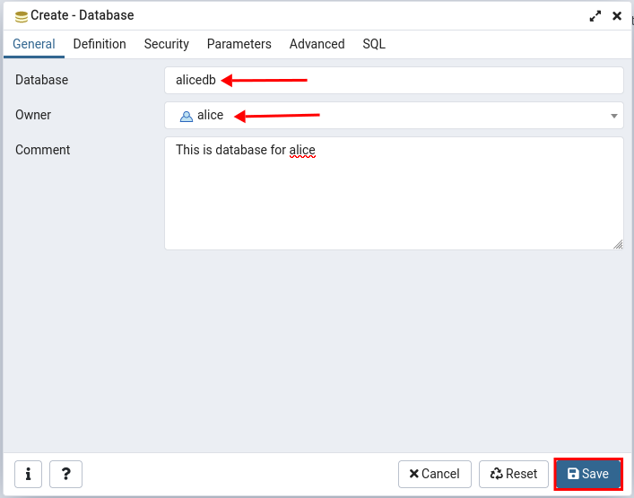Click the maximize dialog arrows icon
This screenshot has height=498, width=634.
[595, 16]
